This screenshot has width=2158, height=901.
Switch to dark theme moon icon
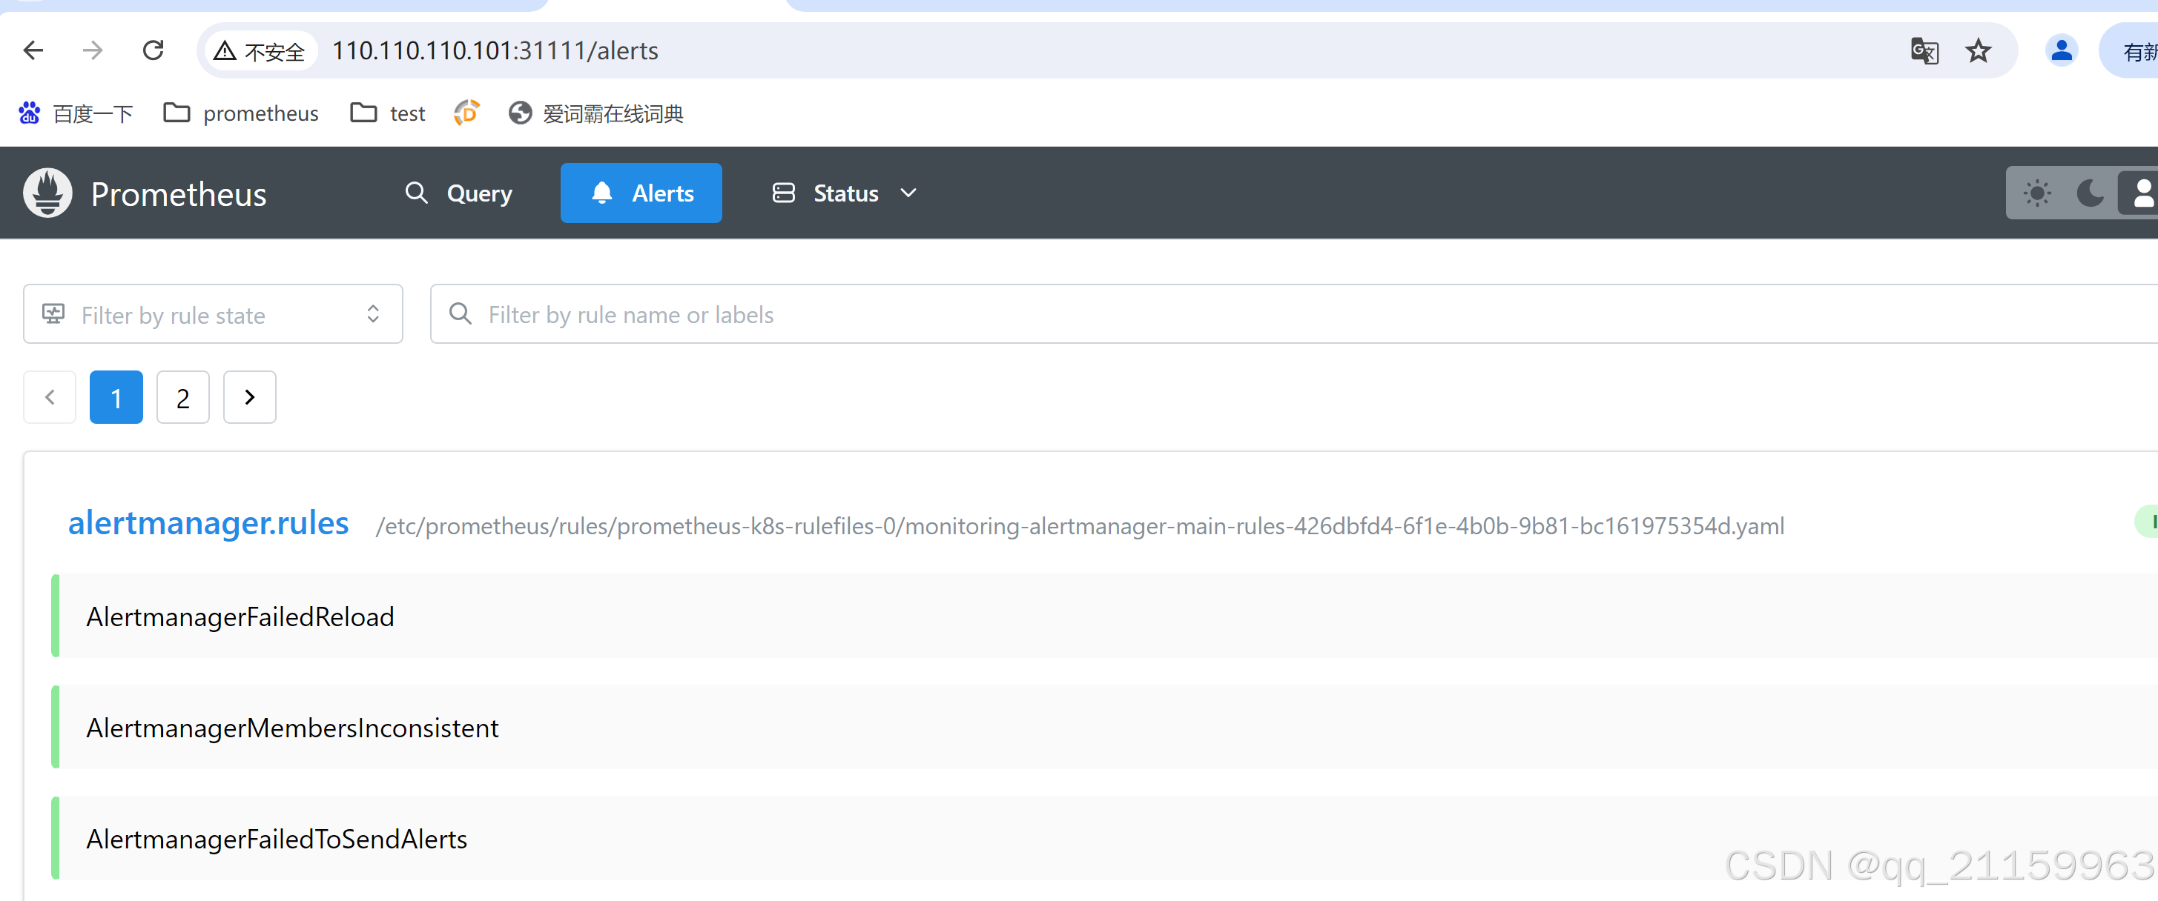click(x=2089, y=193)
